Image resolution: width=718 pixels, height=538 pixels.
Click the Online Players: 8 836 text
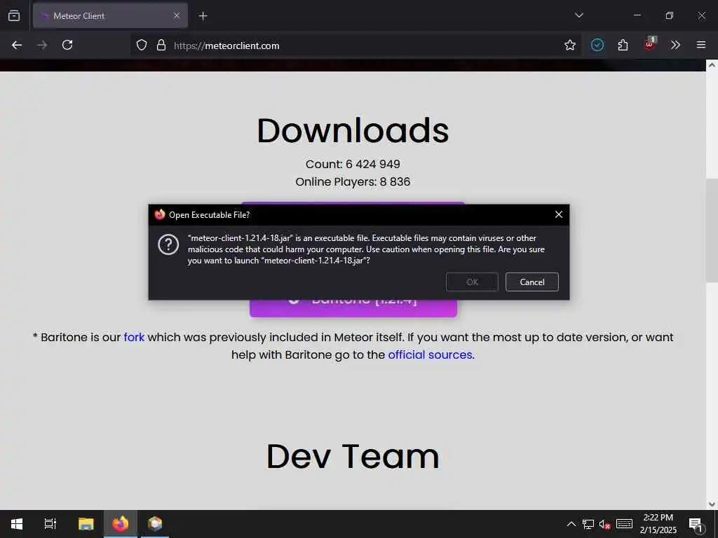(353, 181)
